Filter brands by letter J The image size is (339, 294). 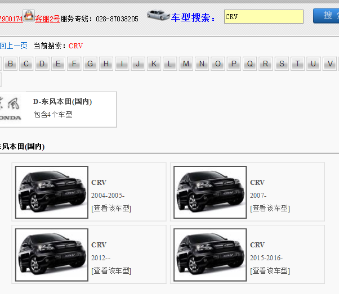coord(138,64)
